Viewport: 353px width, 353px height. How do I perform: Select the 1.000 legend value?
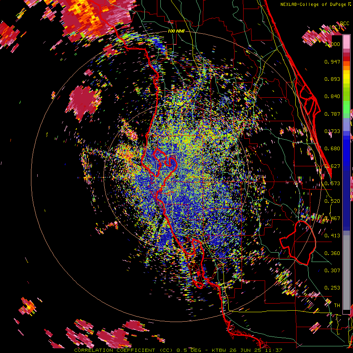pos(332,44)
